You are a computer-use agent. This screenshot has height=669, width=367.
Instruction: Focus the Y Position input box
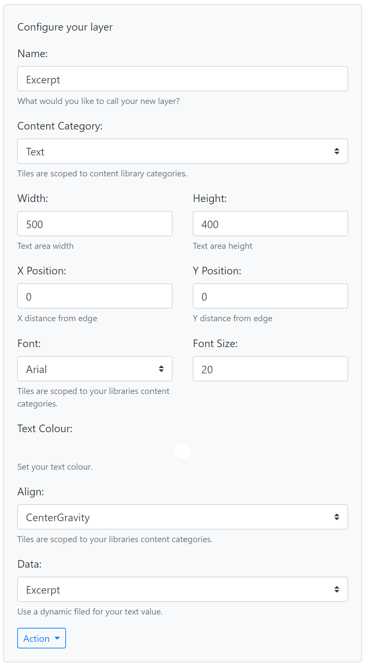270,296
